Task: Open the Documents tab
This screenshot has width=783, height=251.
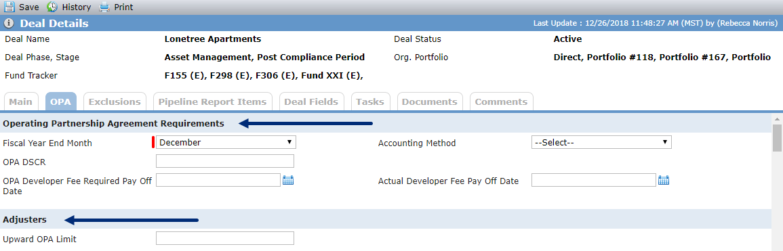Action: (430, 101)
